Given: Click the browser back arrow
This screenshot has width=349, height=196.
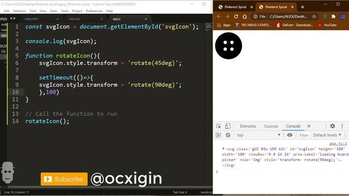Looking at the screenshot, I should pos(219,16).
